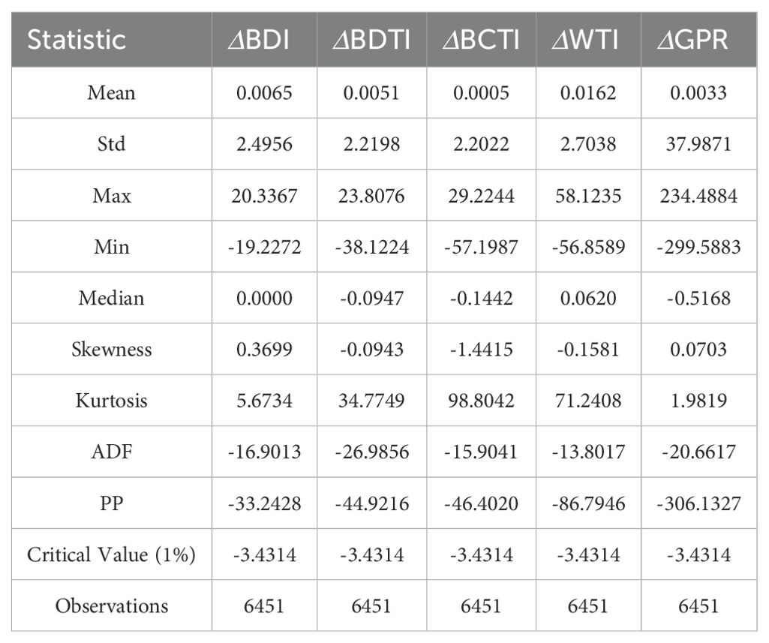Click the PP row label
The width and height of the screenshot is (769, 643).
(x=111, y=503)
